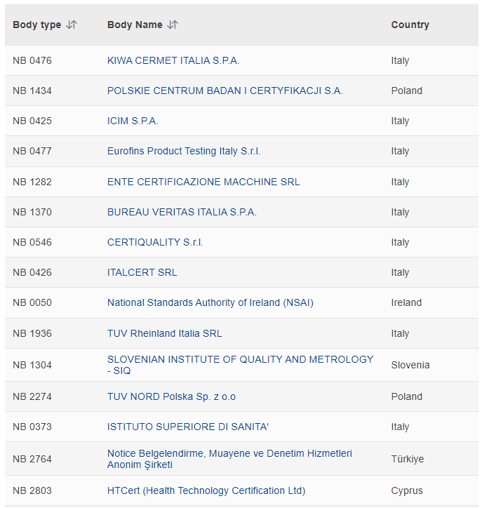Select the NB 0477 cell
This screenshot has height=508, width=482.
pos(32,151)
